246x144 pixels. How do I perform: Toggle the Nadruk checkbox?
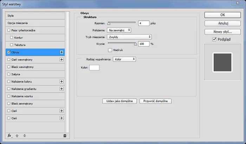pos(110,50)
